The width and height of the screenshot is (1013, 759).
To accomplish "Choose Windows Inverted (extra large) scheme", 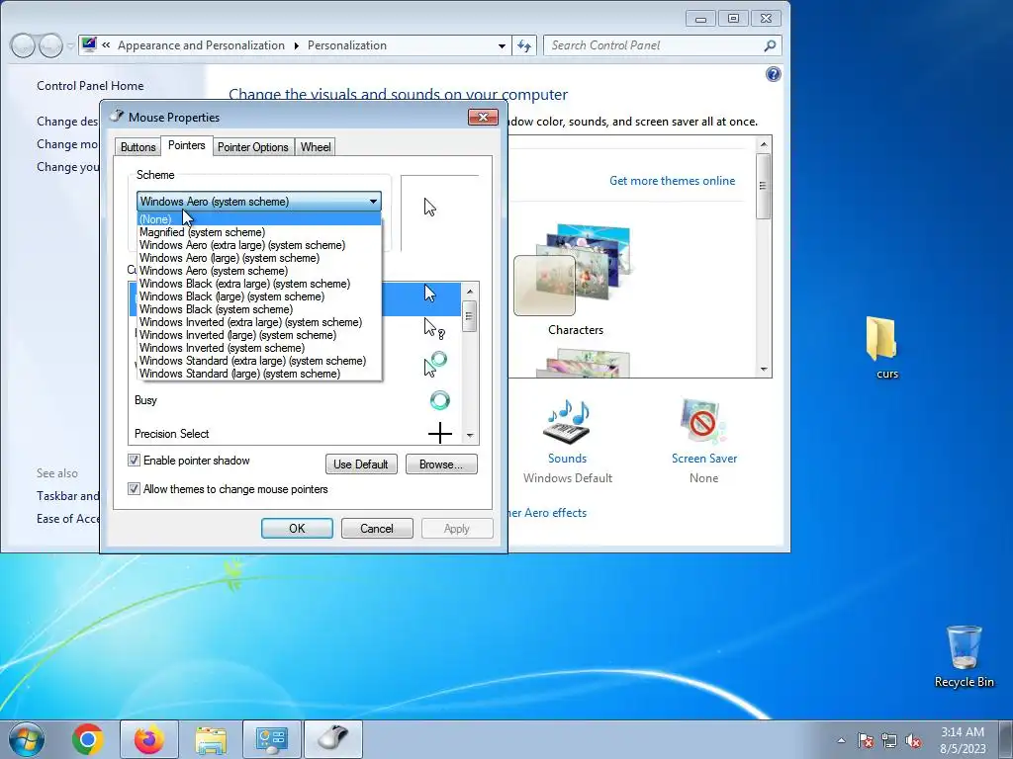I will pos(259,322).
